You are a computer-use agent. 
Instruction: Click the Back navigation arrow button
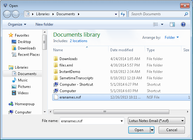[x=7, y=14]
